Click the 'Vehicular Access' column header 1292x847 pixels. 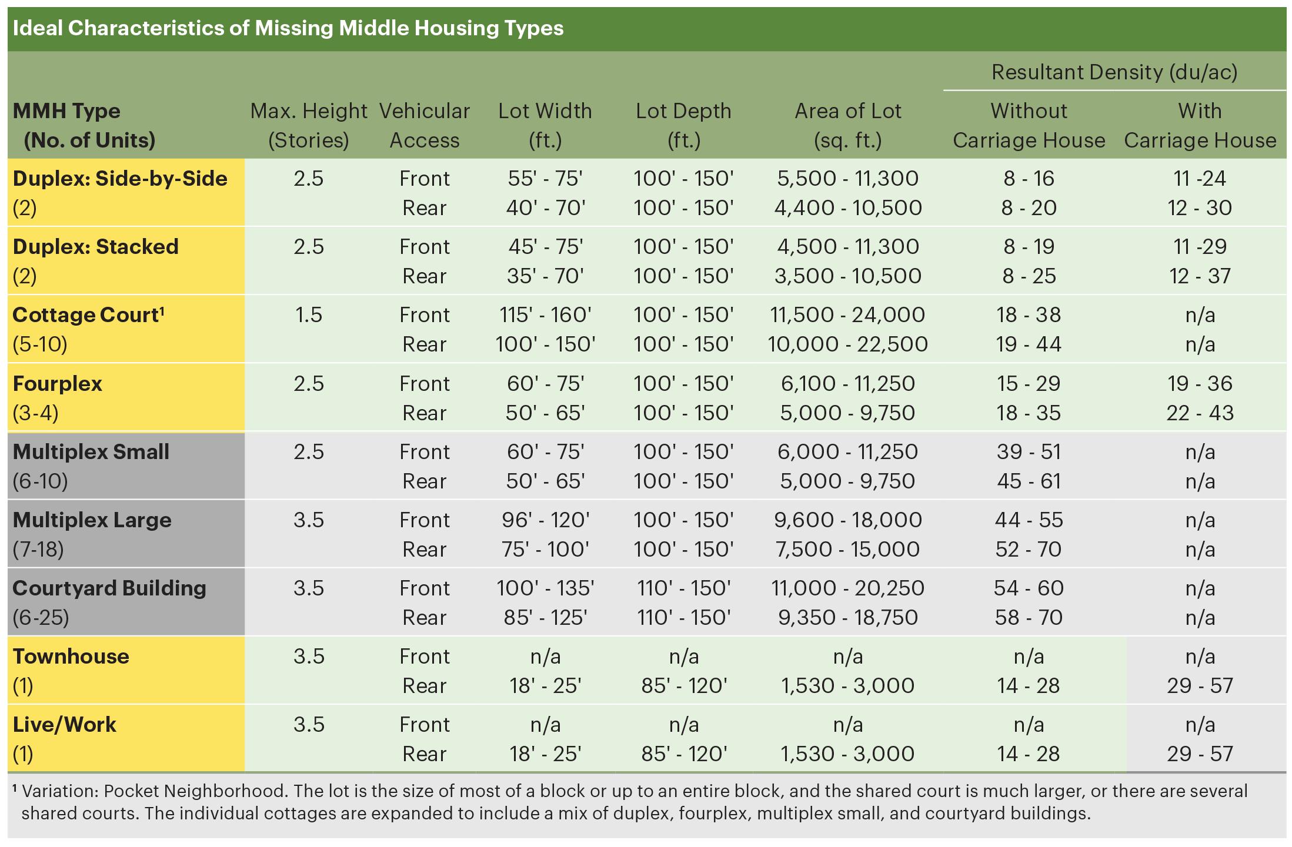[x=425, y=126]
